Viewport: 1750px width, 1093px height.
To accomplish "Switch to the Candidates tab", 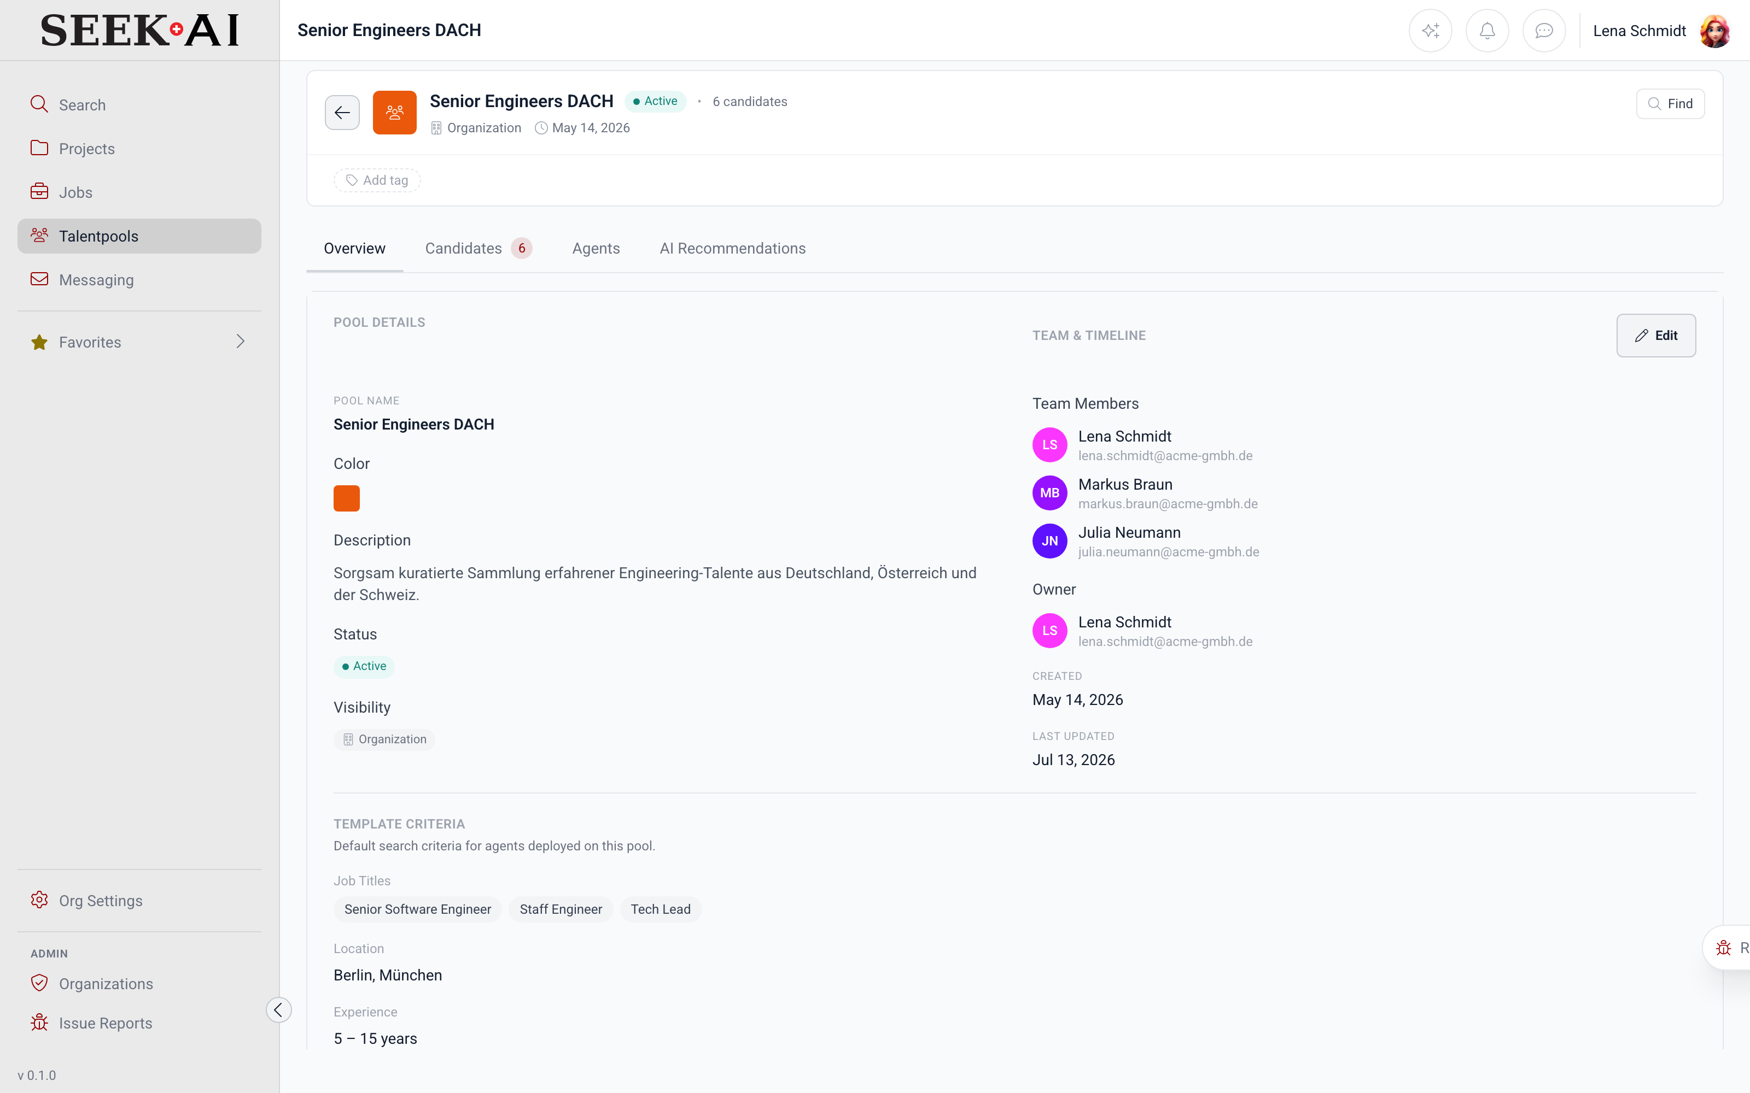I will point(478,249).
